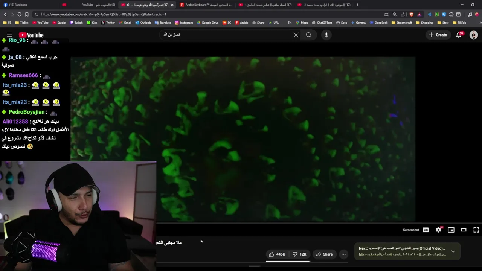Click the YouTube logo to go home
The height and width of the screenshot is (271, 482).
coord(31,35)
